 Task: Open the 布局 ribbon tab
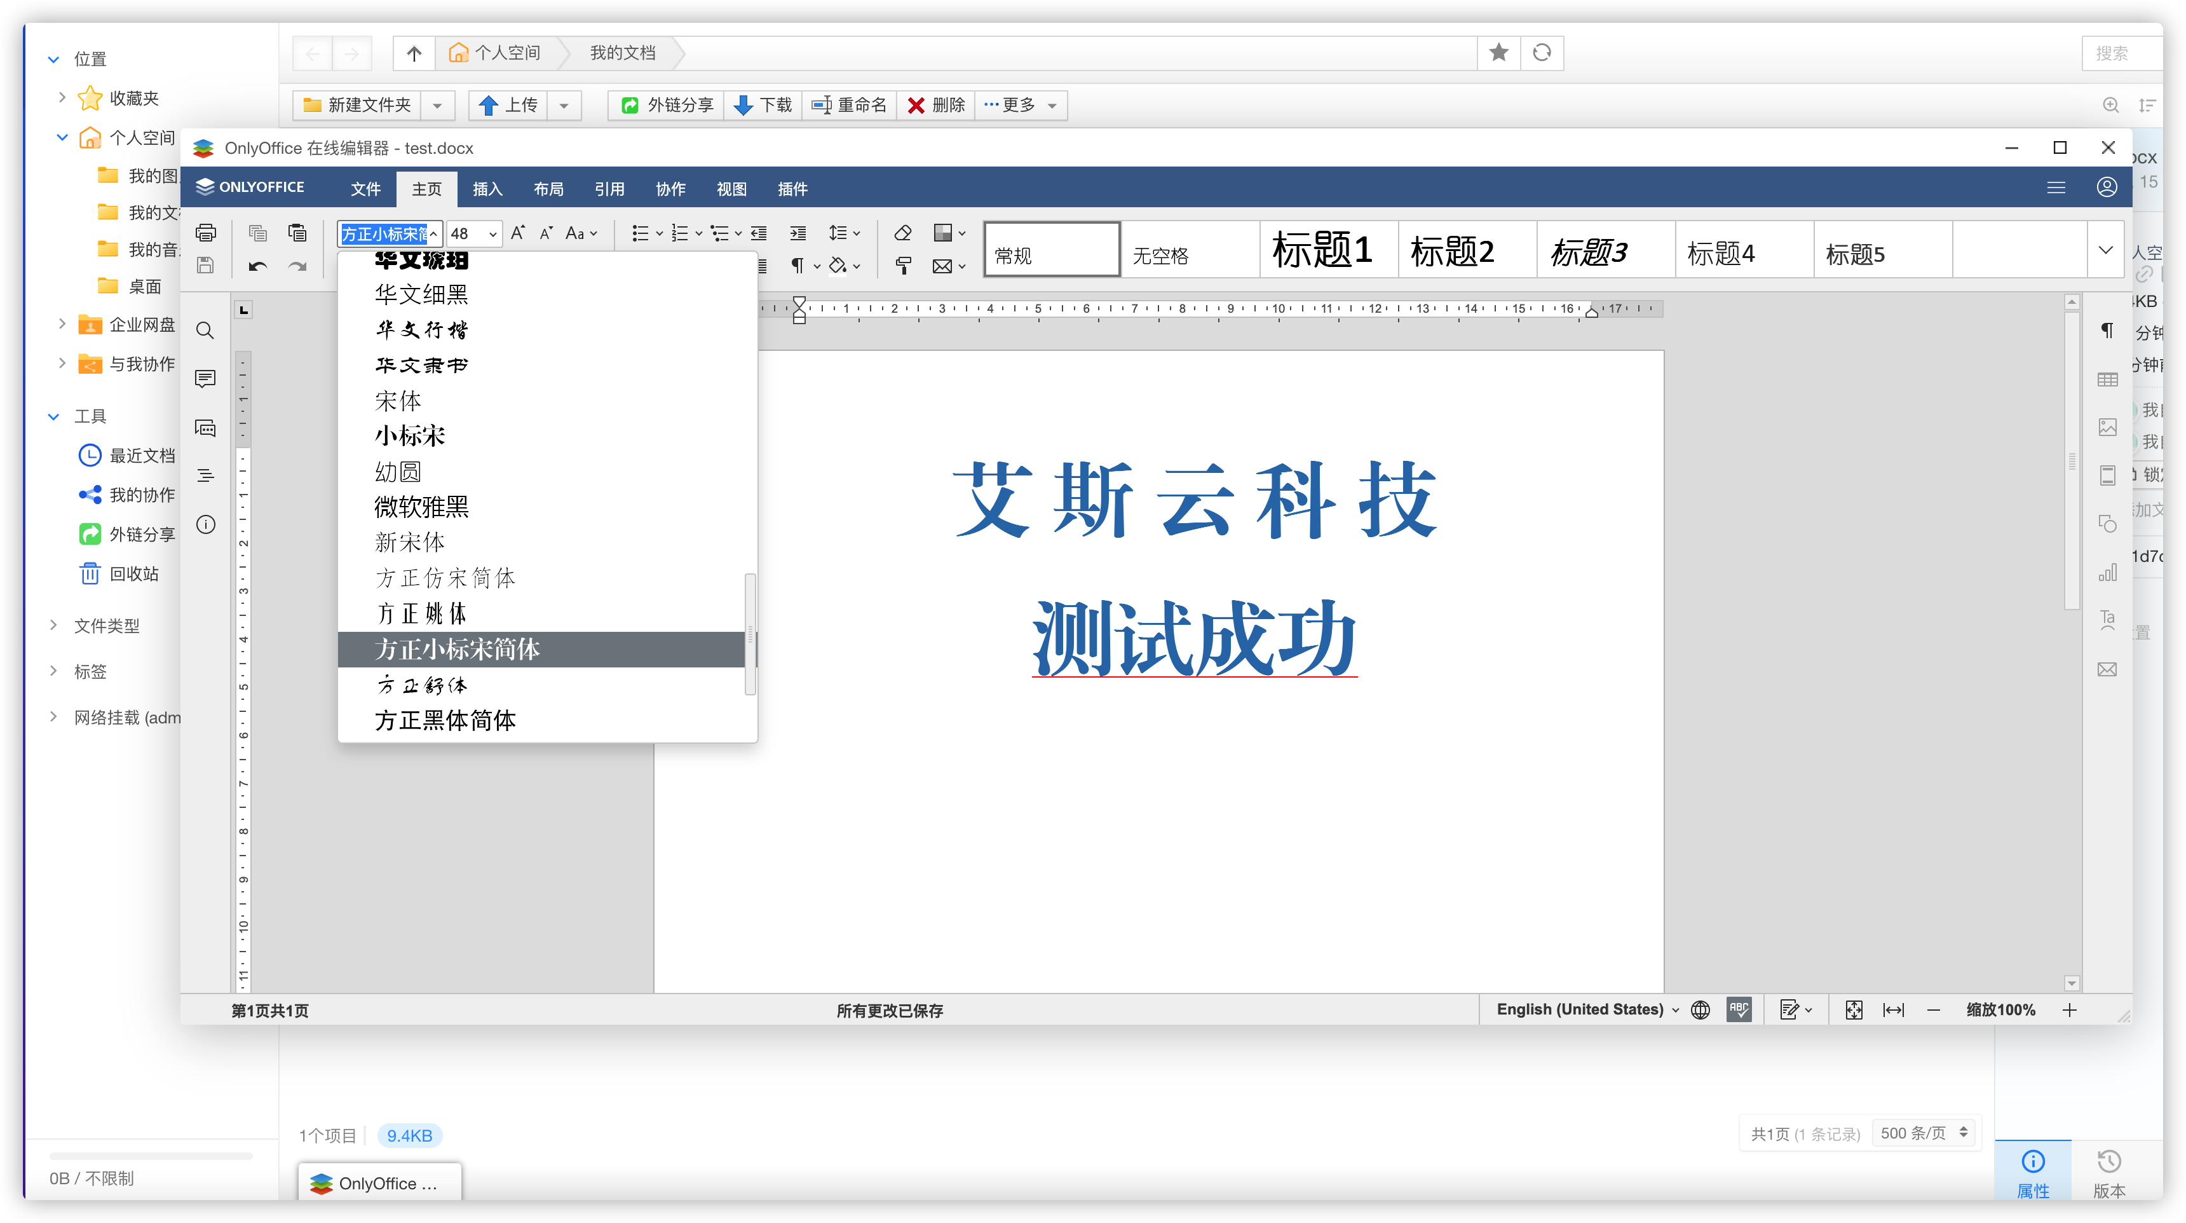click(548, 188)
